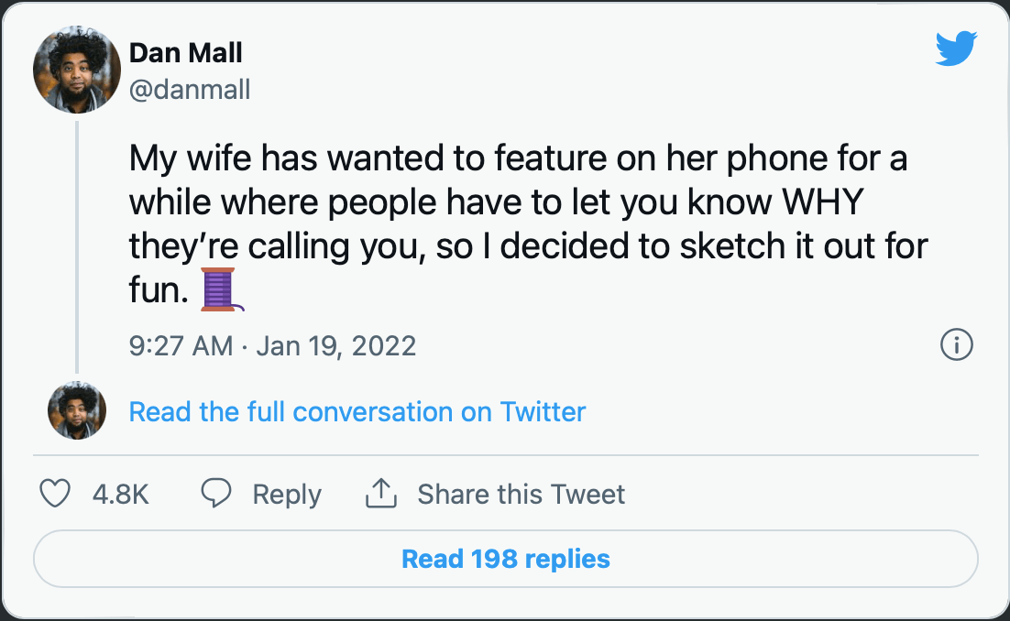Click the Twitter bird logo
The image size is (1010, 621).
point(957,49)
